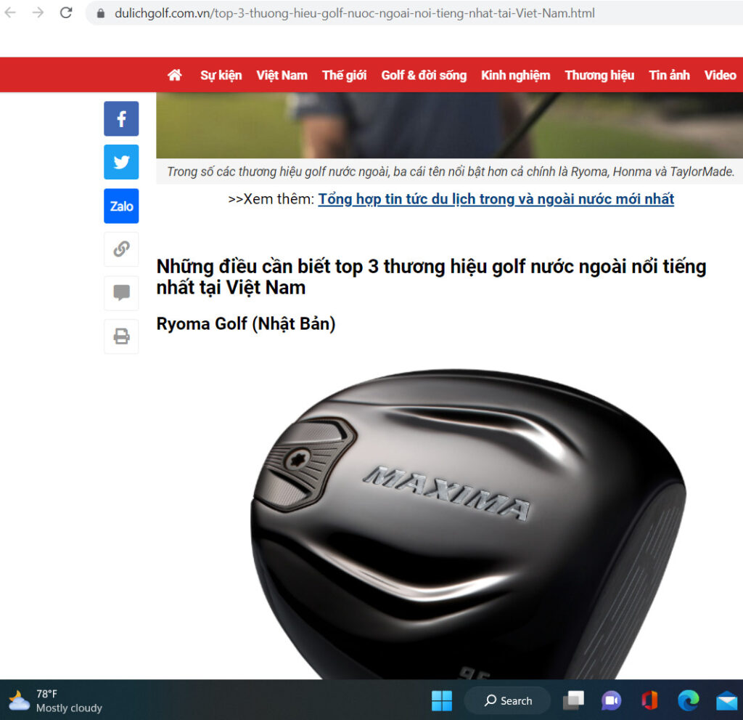
Task: Click the browser back arrow
Action: click(10, 12)
